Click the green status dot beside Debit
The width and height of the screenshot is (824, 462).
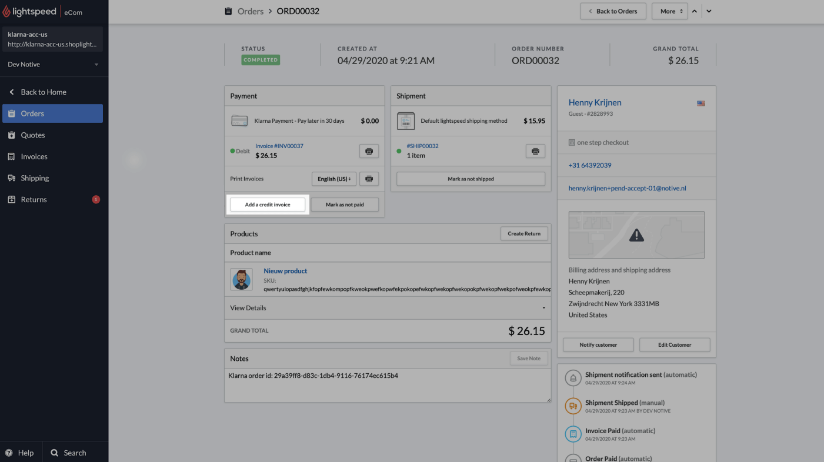tap(231, 151)
